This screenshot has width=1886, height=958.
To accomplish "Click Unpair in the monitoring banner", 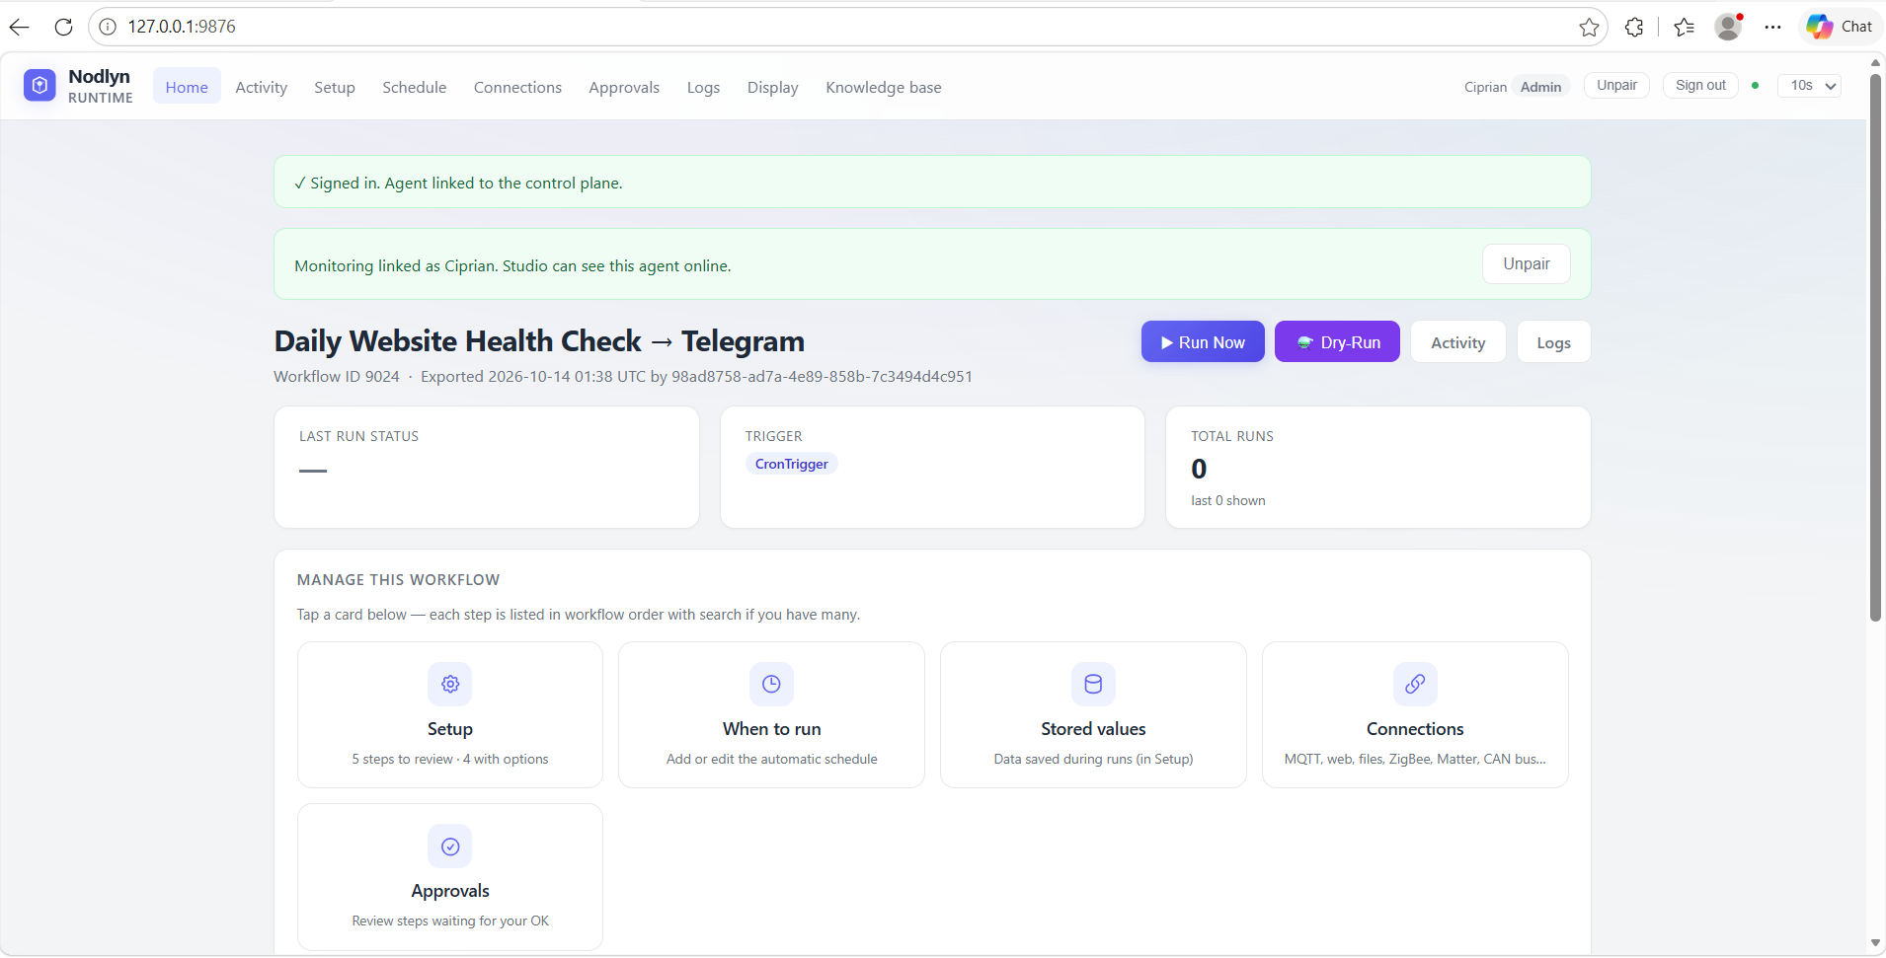I will 1526,264.
